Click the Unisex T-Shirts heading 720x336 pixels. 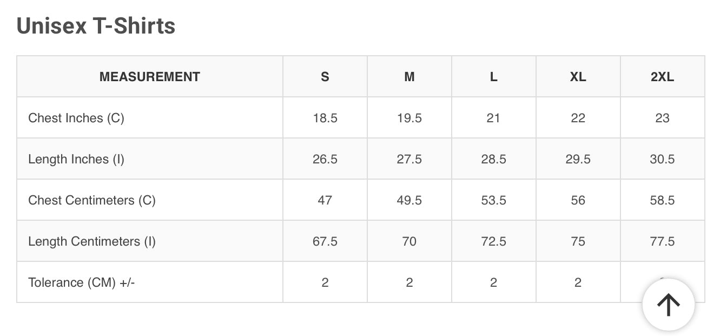pos(96,25)
